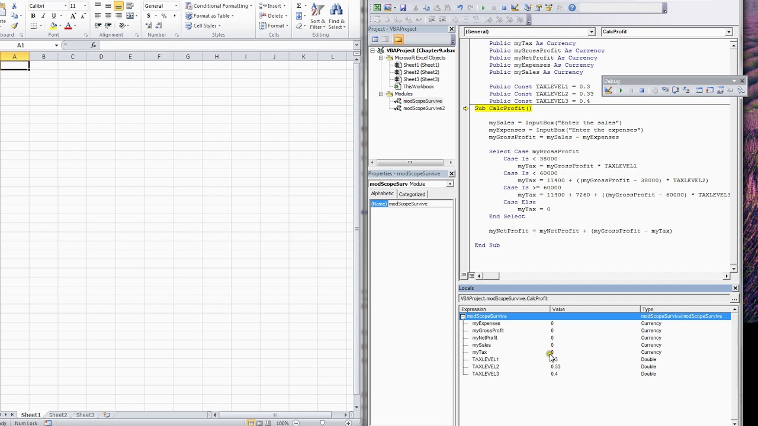Click the blue Help question mark icon
This screenshot has width=758, height=426.
(572, 8)
